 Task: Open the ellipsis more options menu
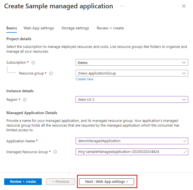122,6
